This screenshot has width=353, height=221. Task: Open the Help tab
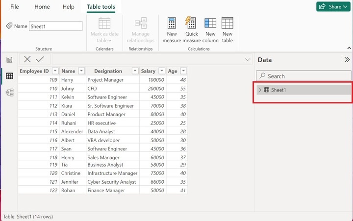coord(69,7)
